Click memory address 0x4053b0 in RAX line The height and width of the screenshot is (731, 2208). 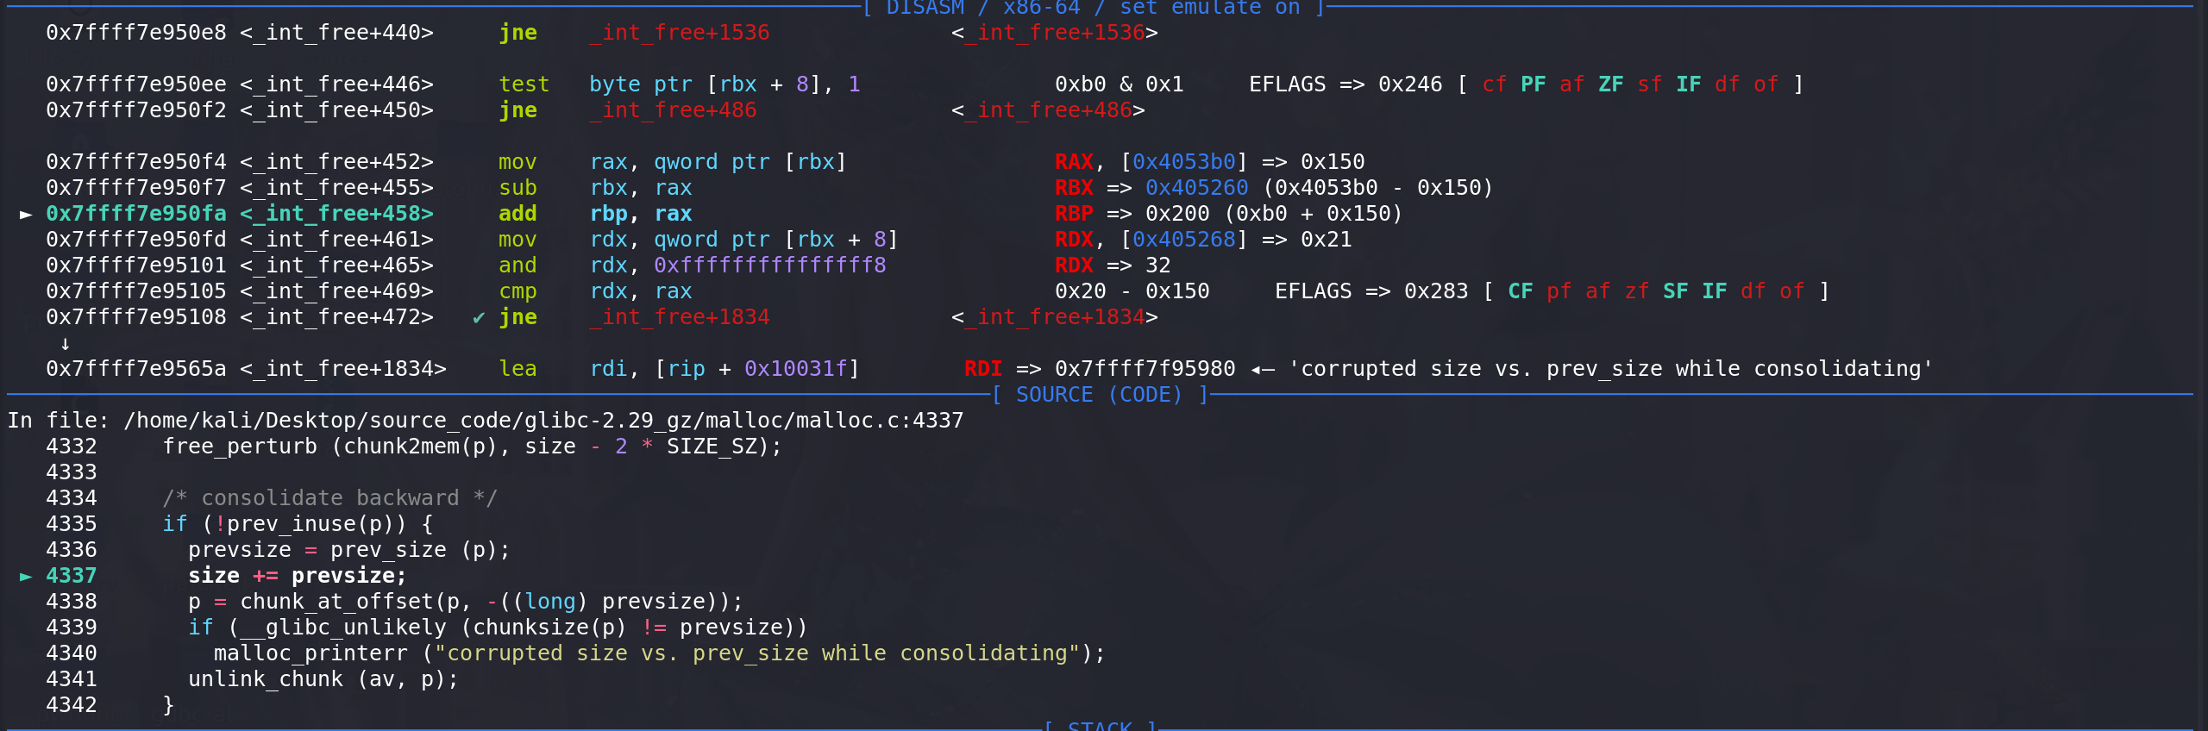pos(1184,162)
